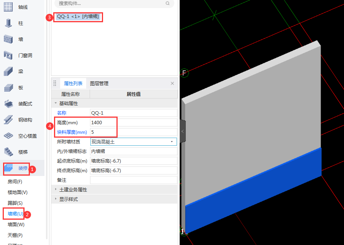Viewport: 344px width, 245px height.
Task: Open the 楼地面(V) item
Action: [18, 192]
